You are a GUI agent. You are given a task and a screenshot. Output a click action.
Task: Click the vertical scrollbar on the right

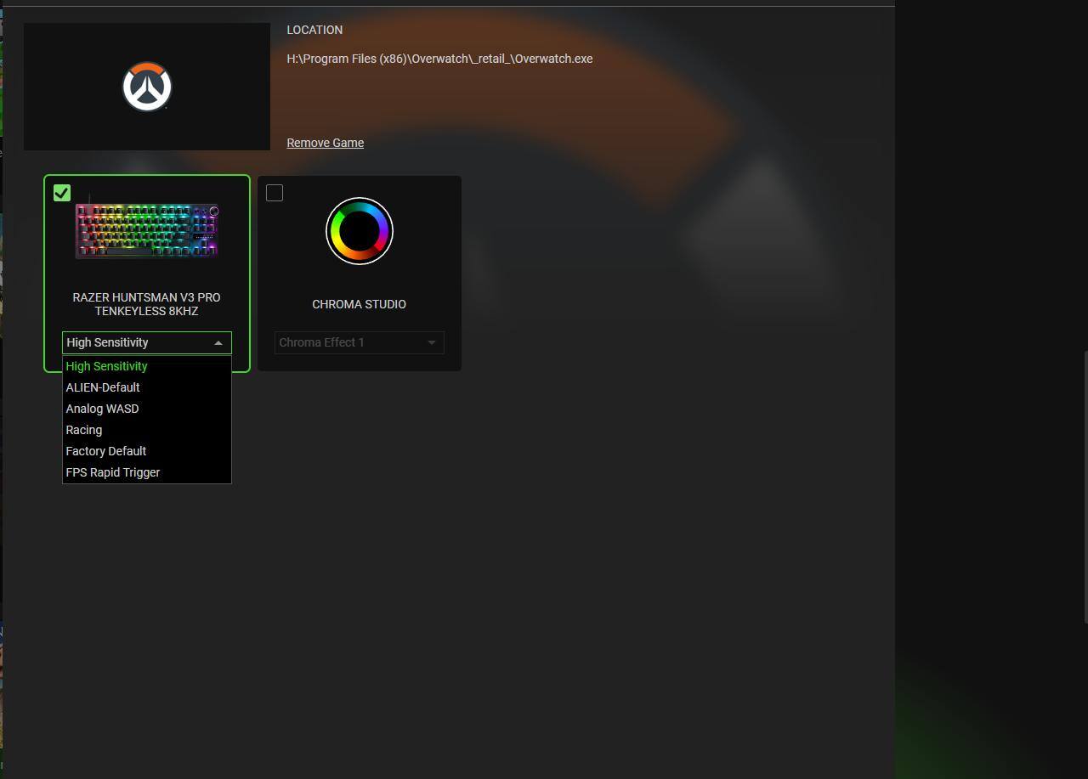pos(1085,484)
